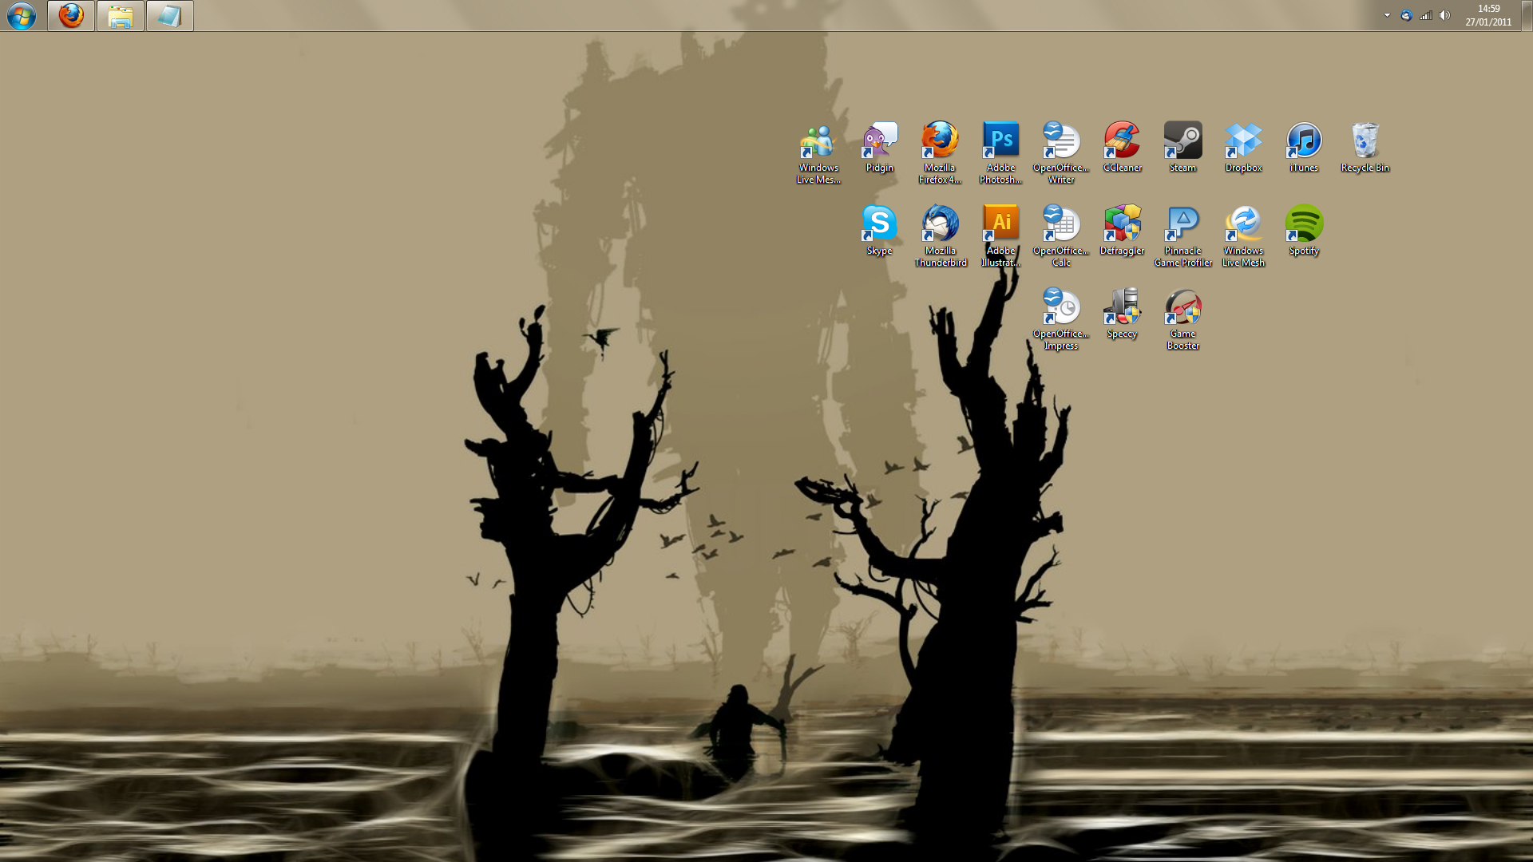The image size is (1533, 862).
Task: Select the Defraggler desktop icon
Action: (x=1122, y=224)
